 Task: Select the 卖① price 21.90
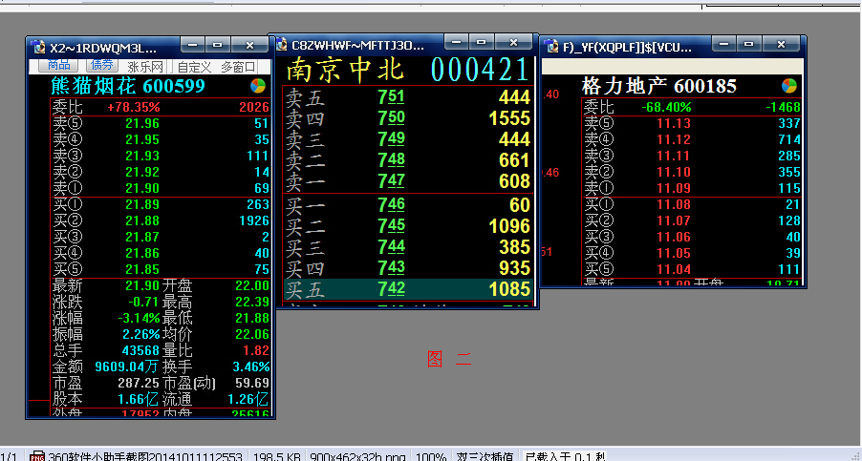coord(141,188)
